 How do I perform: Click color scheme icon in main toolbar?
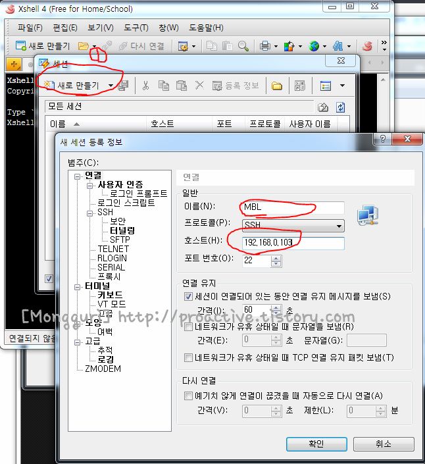[289, 46]
